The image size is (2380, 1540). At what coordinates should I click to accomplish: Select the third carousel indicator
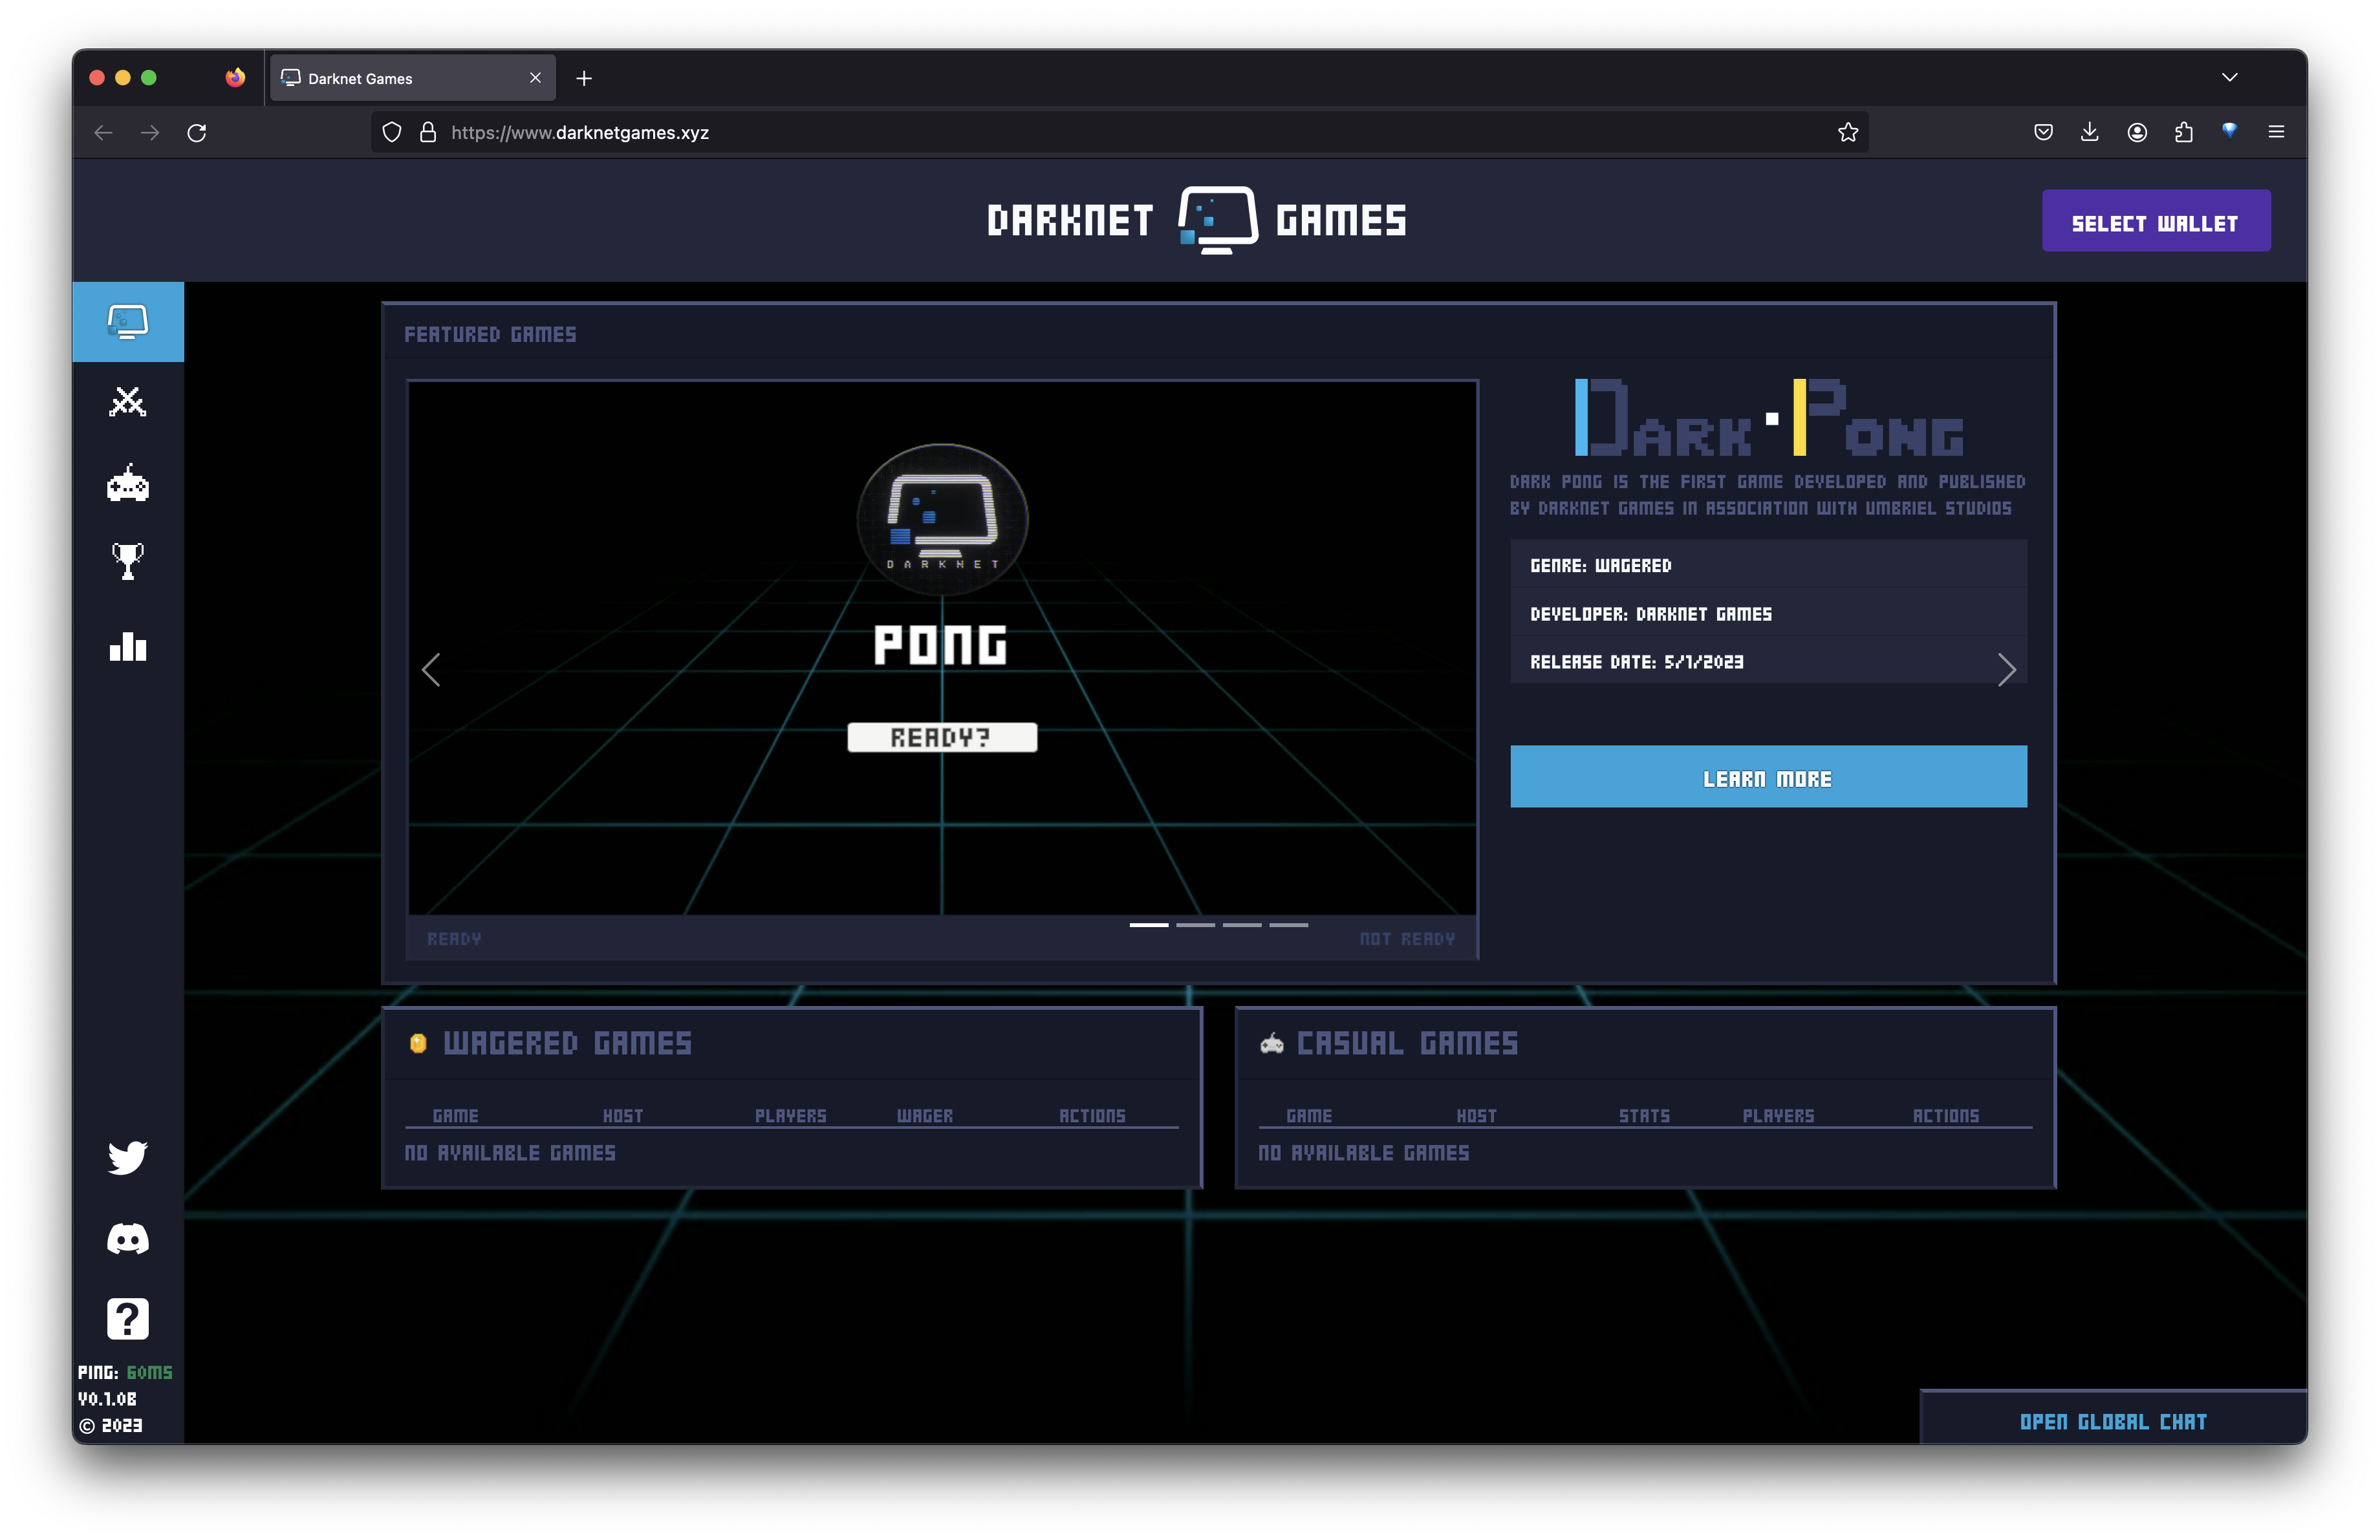[1242, 925]
